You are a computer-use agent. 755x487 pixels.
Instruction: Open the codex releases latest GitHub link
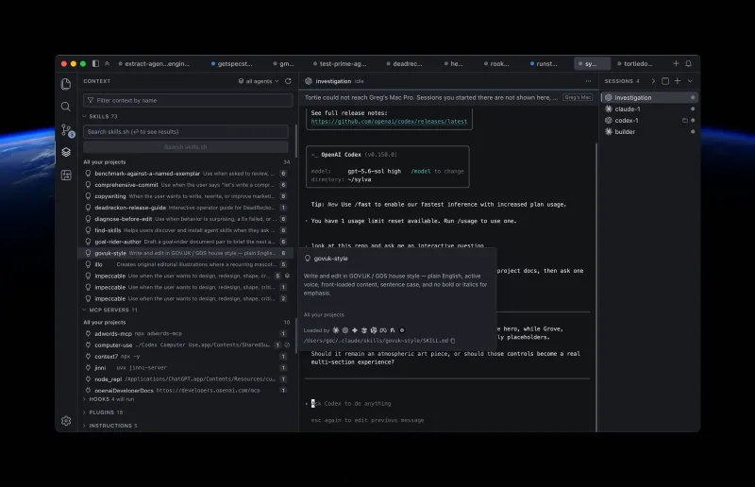click(x=389, y=122)
